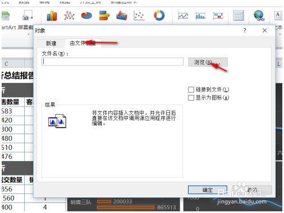Enable 链接到文件 checkbox

(x=191, y=89)
